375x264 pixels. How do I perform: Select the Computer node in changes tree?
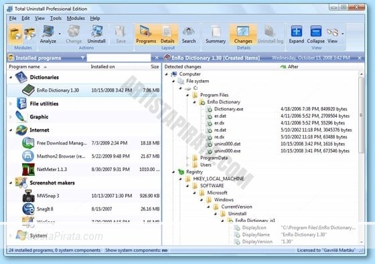pos(190,74)
